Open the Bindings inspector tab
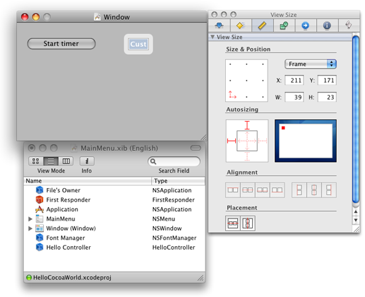This screenshot has height=297, width=365. (x=284, y=26)
